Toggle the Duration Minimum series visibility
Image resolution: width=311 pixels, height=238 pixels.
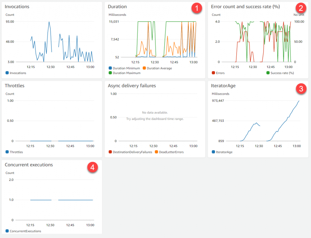coord(110,68)
